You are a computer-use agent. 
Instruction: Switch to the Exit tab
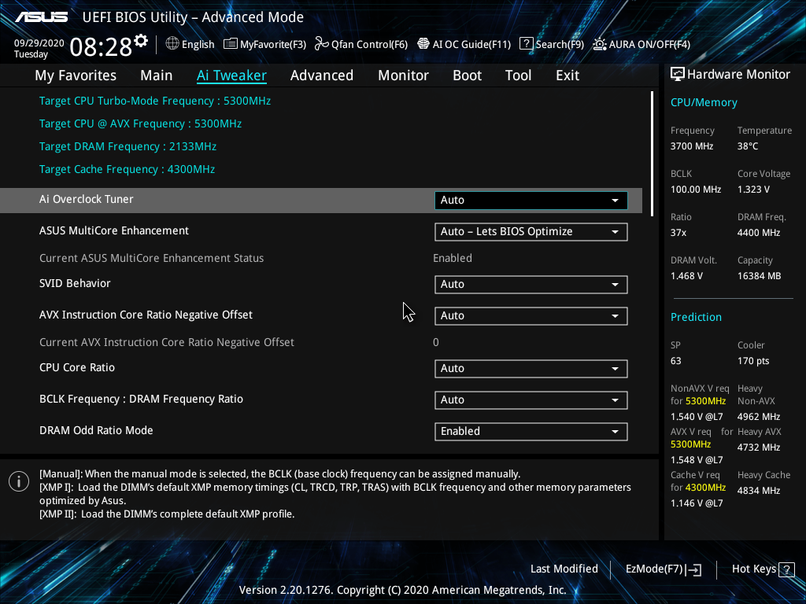[x=568, y=75]
